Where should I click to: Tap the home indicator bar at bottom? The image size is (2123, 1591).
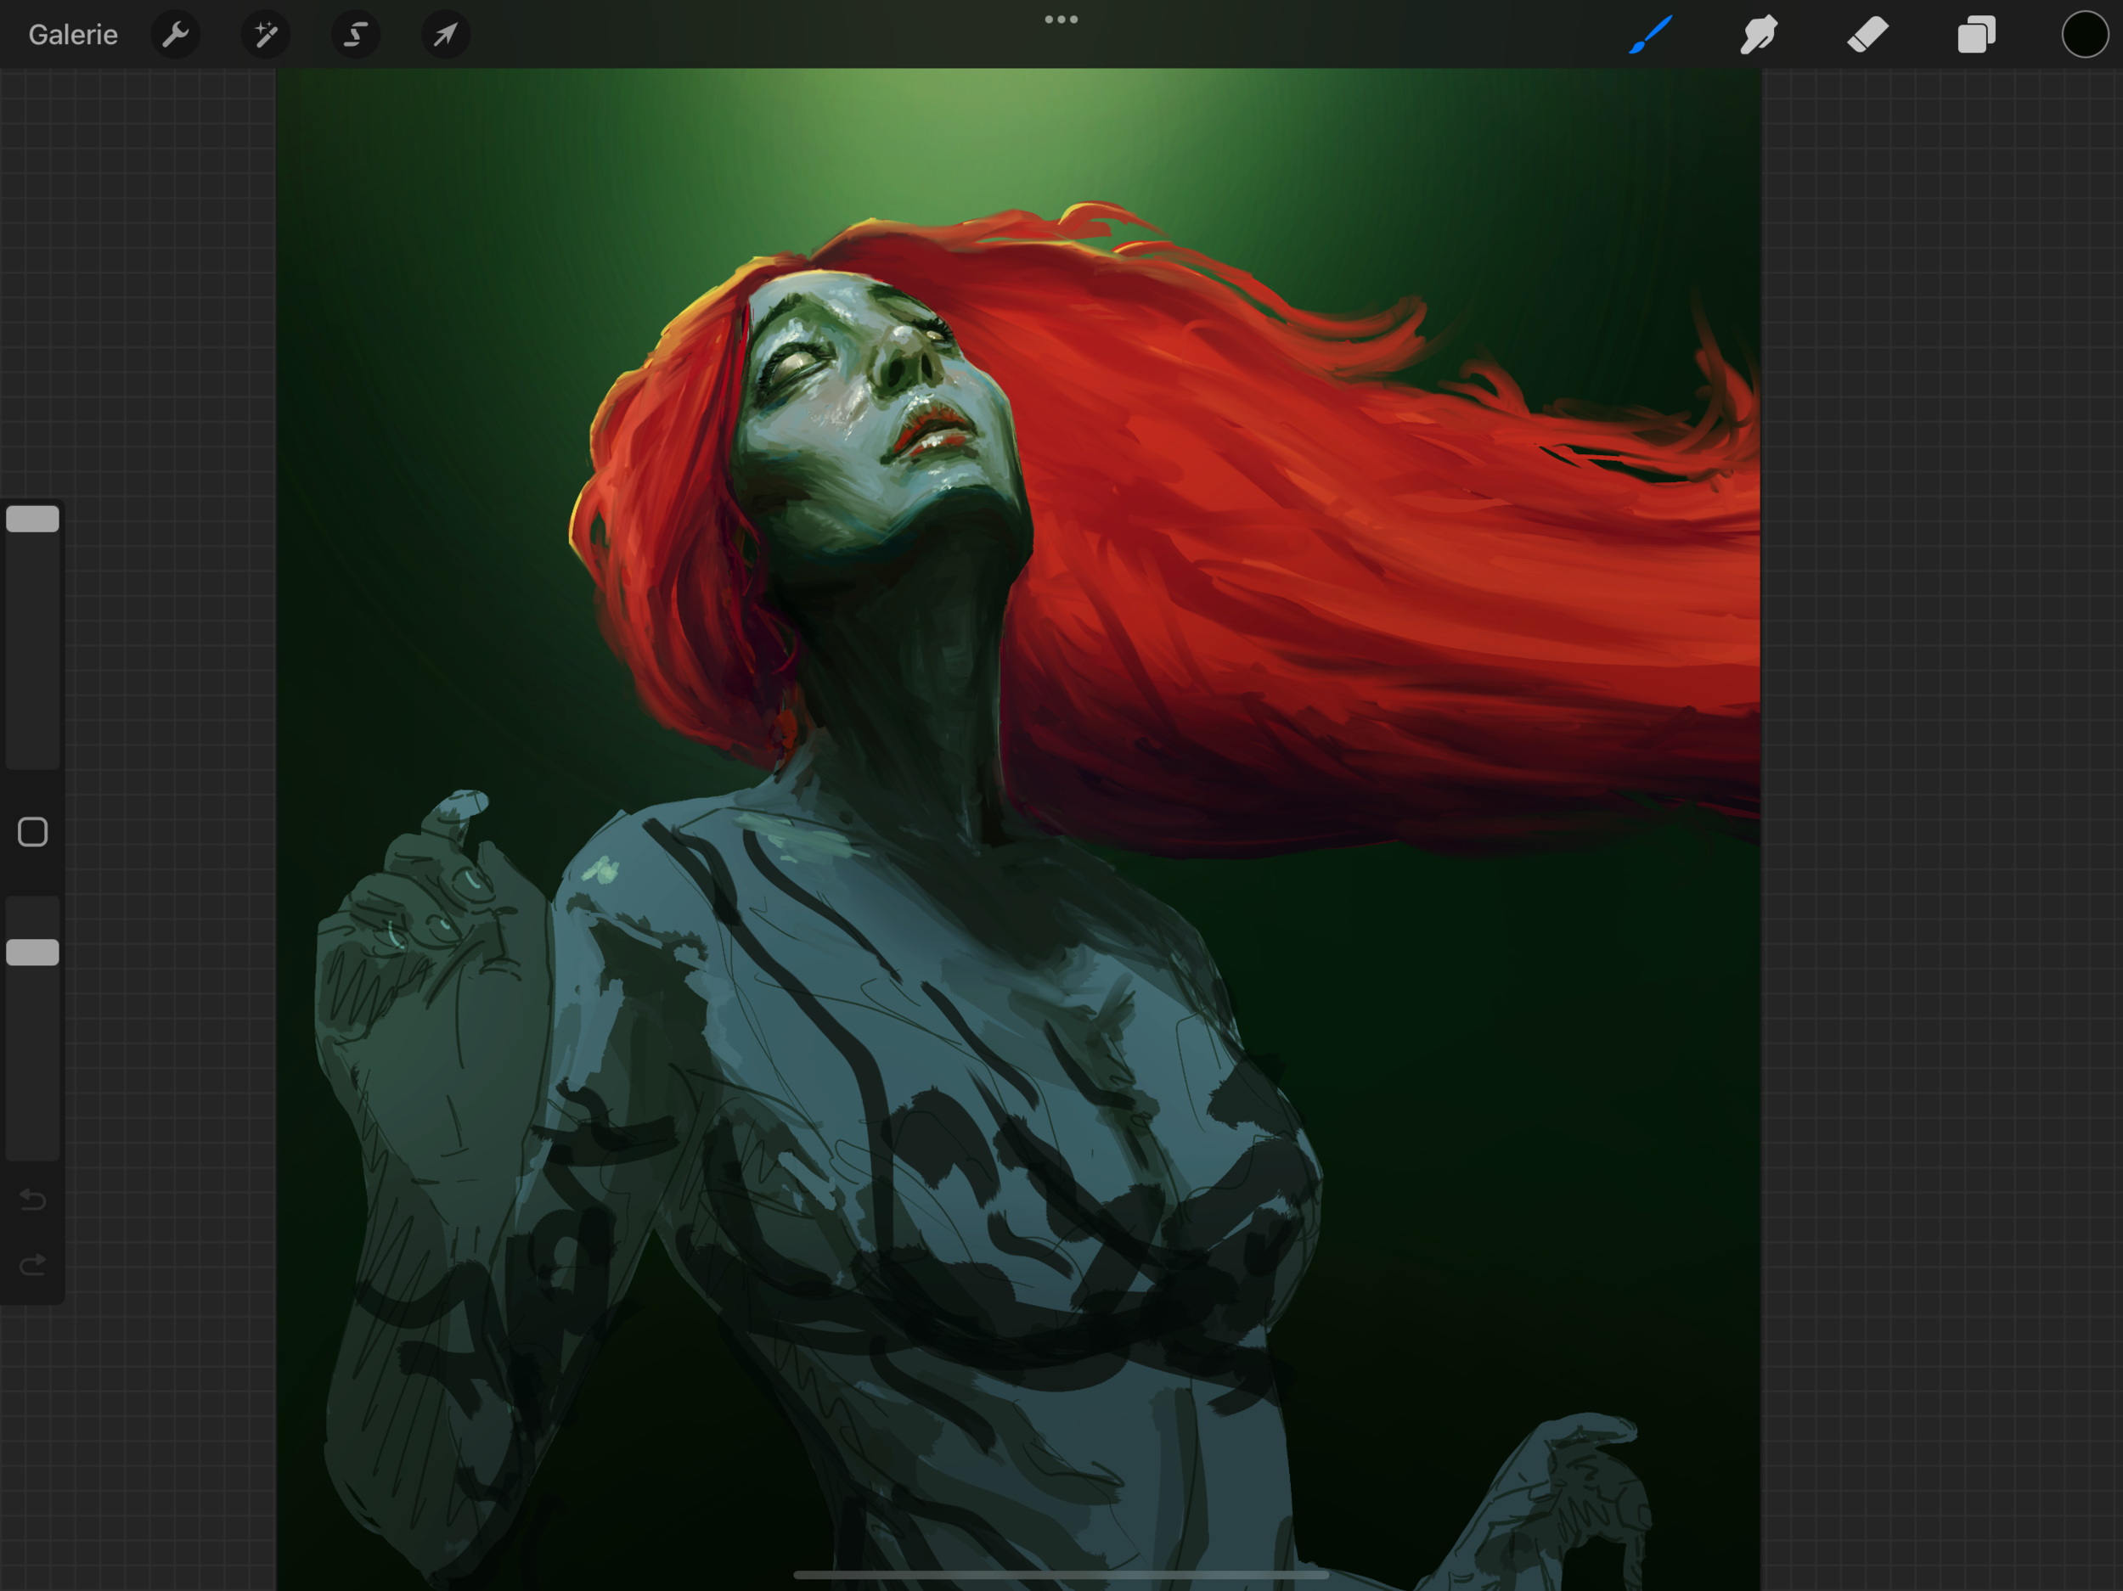tap(1061, 1575)
